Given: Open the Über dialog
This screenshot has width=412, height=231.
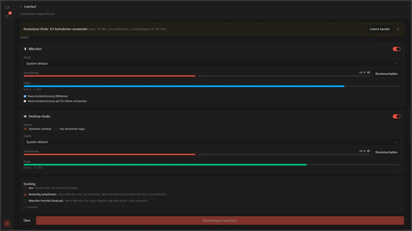Looking at the screenshot, I should 27,220.
